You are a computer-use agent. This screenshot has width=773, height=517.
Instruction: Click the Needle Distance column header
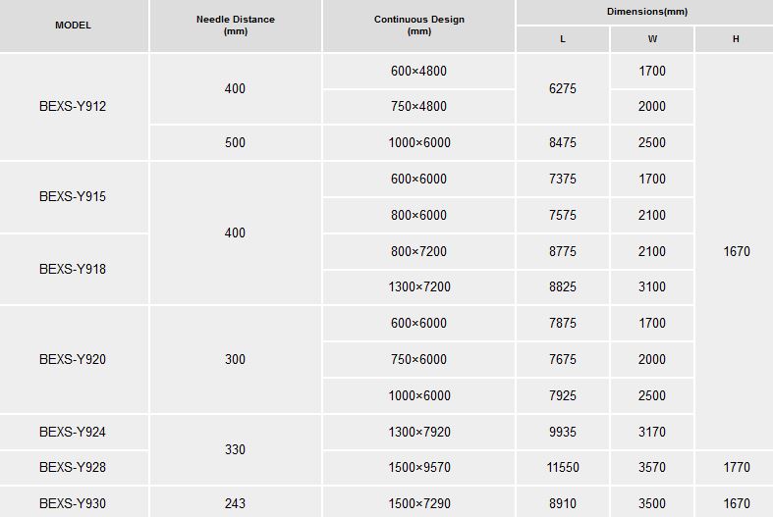[x=236, y=26]
